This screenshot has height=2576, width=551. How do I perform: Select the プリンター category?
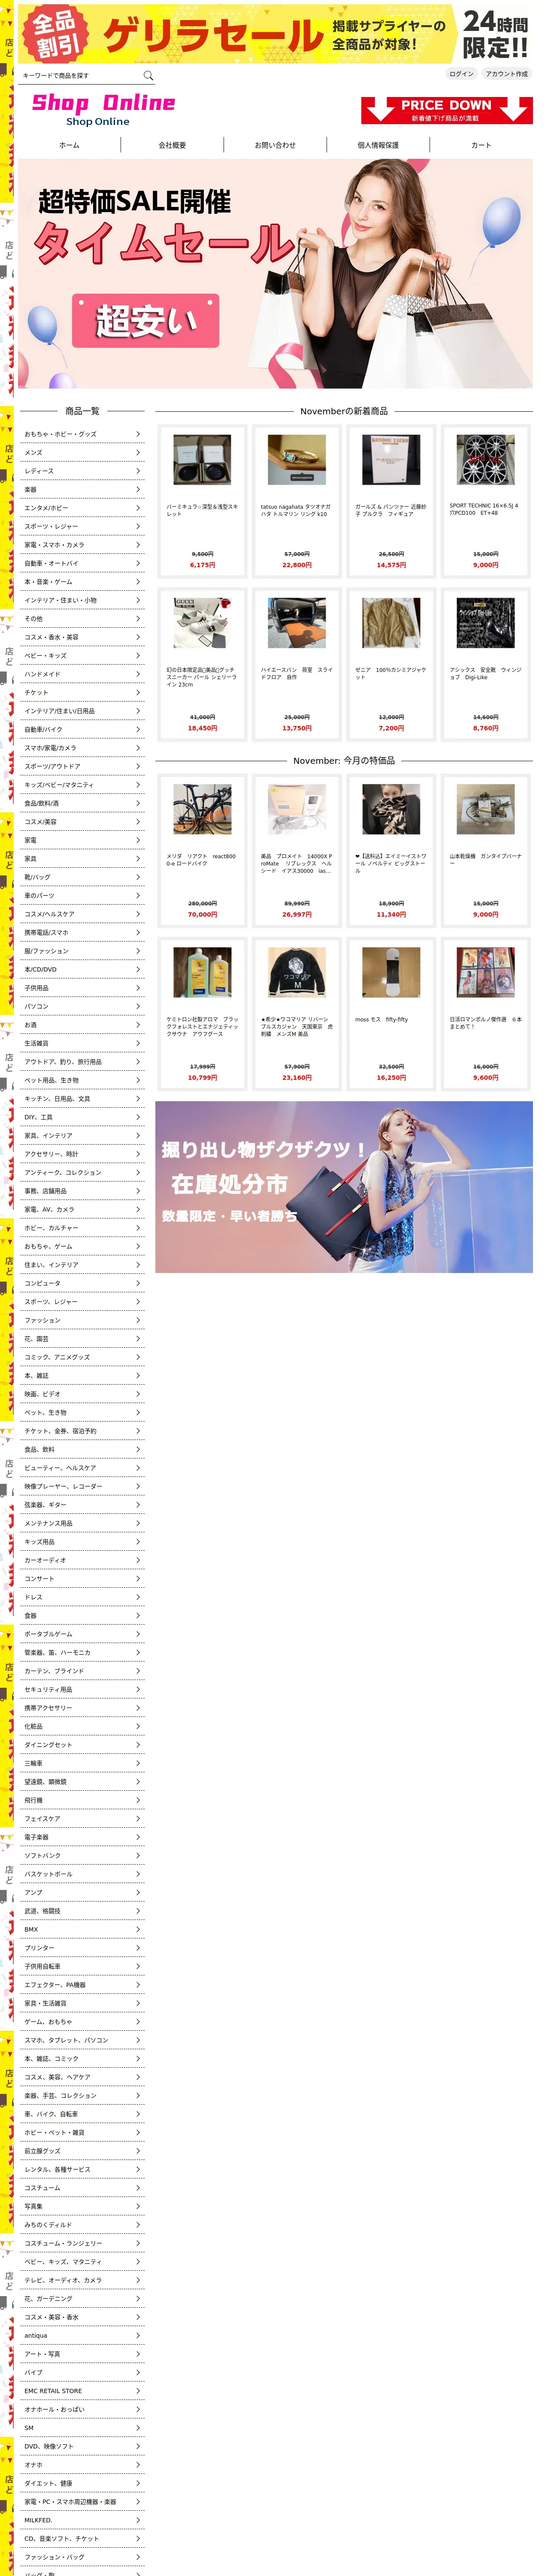coord(82,1948)
